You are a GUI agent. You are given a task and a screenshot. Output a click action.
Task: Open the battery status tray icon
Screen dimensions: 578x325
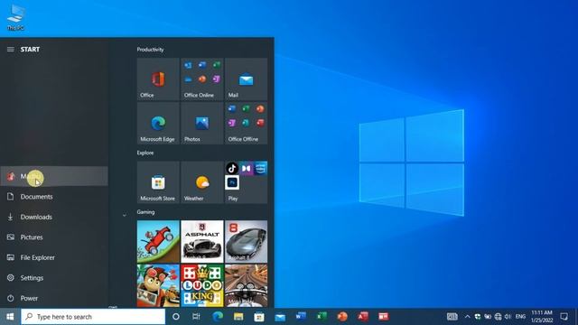click(x=488, y=317)
